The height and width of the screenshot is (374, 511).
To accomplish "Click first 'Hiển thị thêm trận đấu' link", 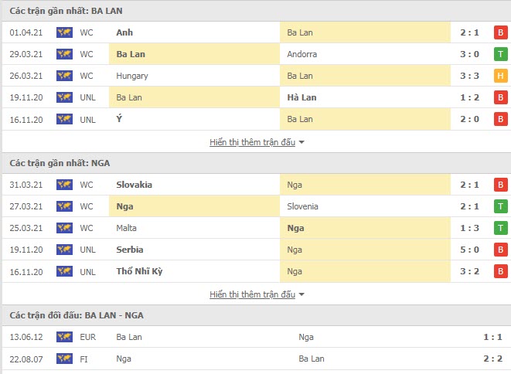I will (252, 142).
